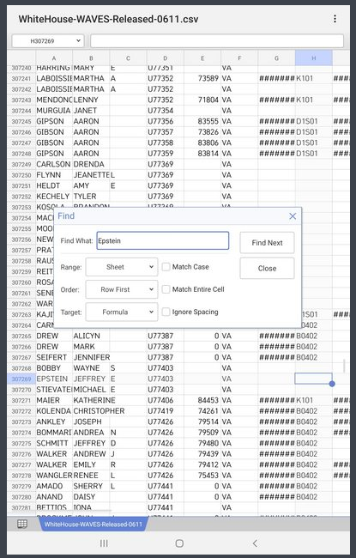The image size is (356, 558).
Task: Click the HELDT cell
Action: pyautogui.click(x=54, y=185)
